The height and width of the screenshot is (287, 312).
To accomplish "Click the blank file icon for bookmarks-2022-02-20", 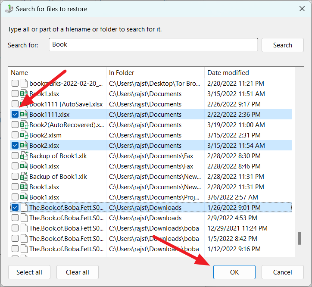I will coord(24,84).
